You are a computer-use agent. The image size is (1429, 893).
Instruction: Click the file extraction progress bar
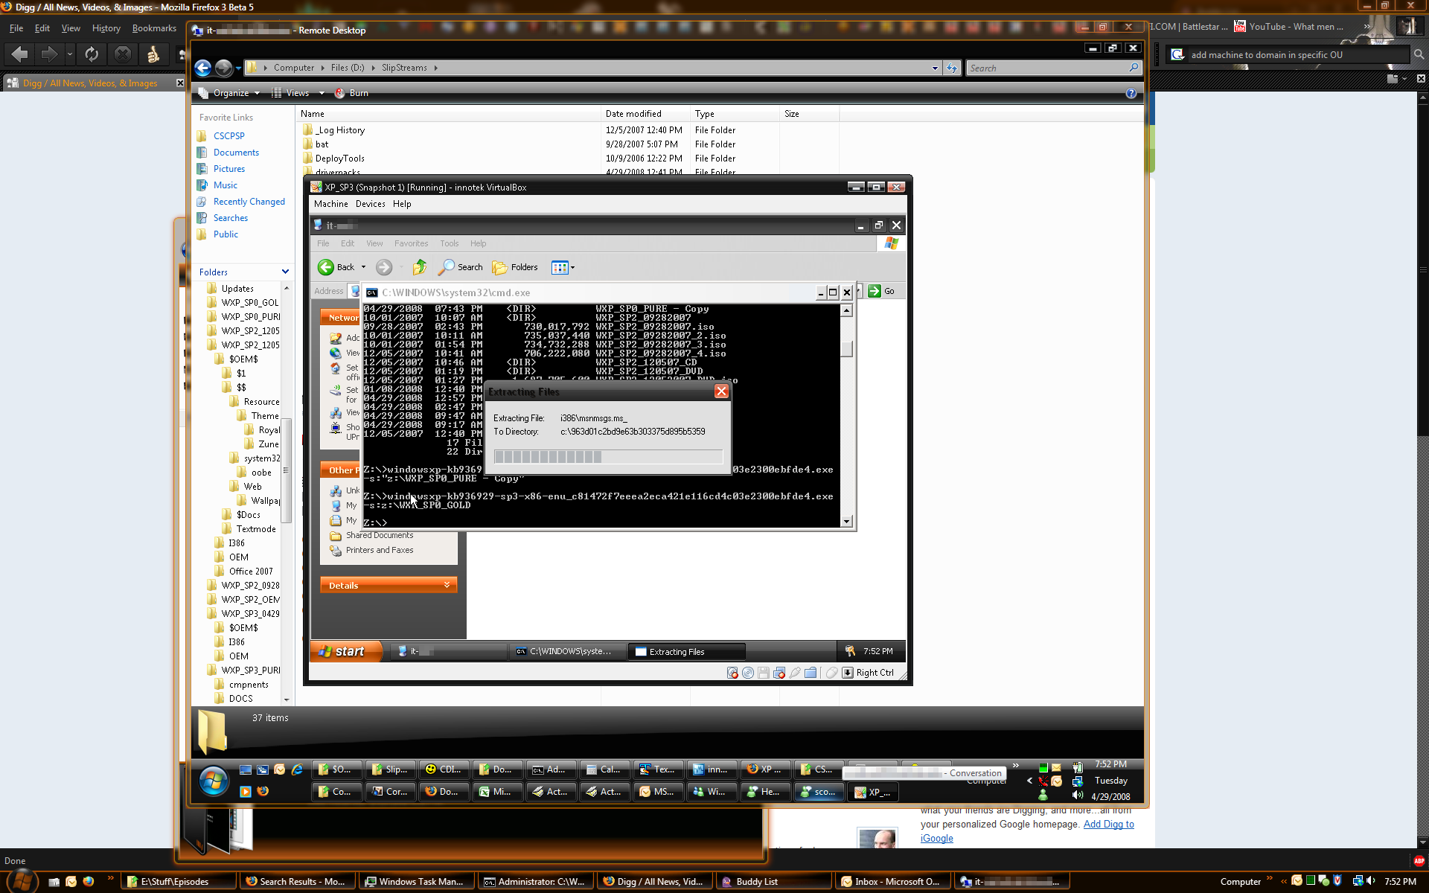608,457
